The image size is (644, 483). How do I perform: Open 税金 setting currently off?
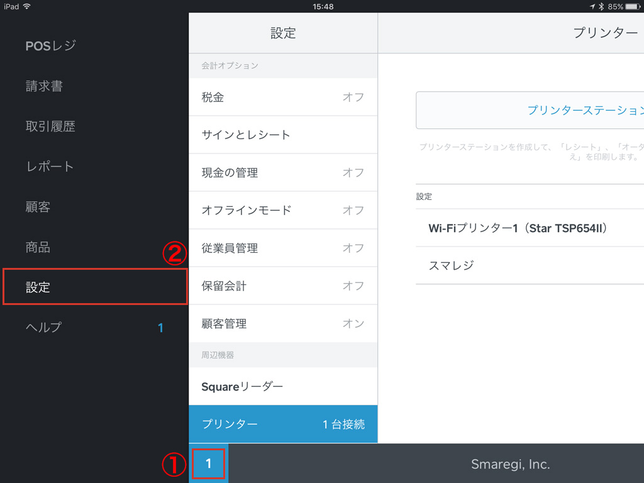tap(283, 97)
